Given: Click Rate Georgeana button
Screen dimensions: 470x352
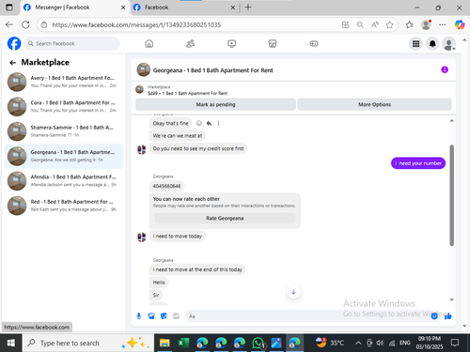Looking at the screenshot, I should point(225,218).
